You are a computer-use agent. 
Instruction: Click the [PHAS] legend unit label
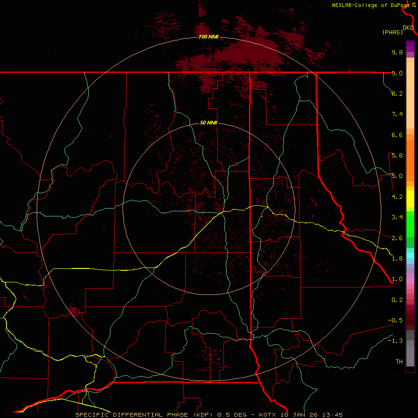pyautogui.click(x=392, y=32)
